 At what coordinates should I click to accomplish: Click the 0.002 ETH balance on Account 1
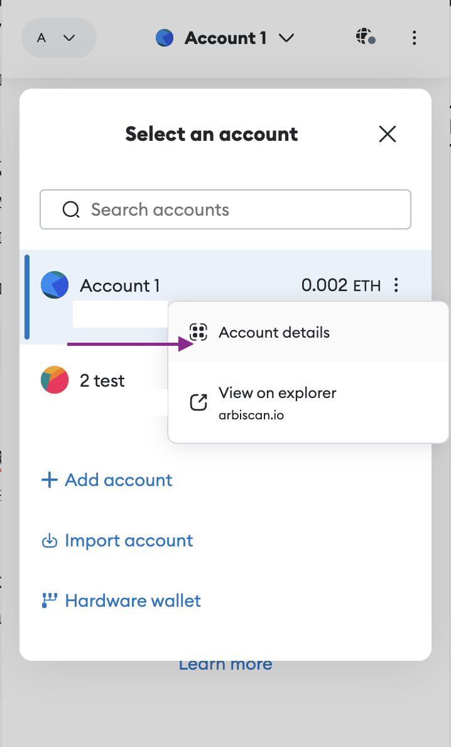[x=340, y=285]
